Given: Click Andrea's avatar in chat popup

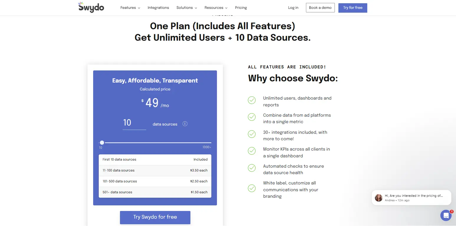Looking at the screenshot, I should [378, 198].
